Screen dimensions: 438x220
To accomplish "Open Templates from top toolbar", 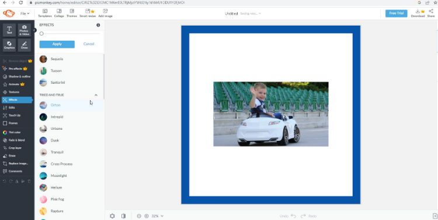I will (x=45, y=13).
